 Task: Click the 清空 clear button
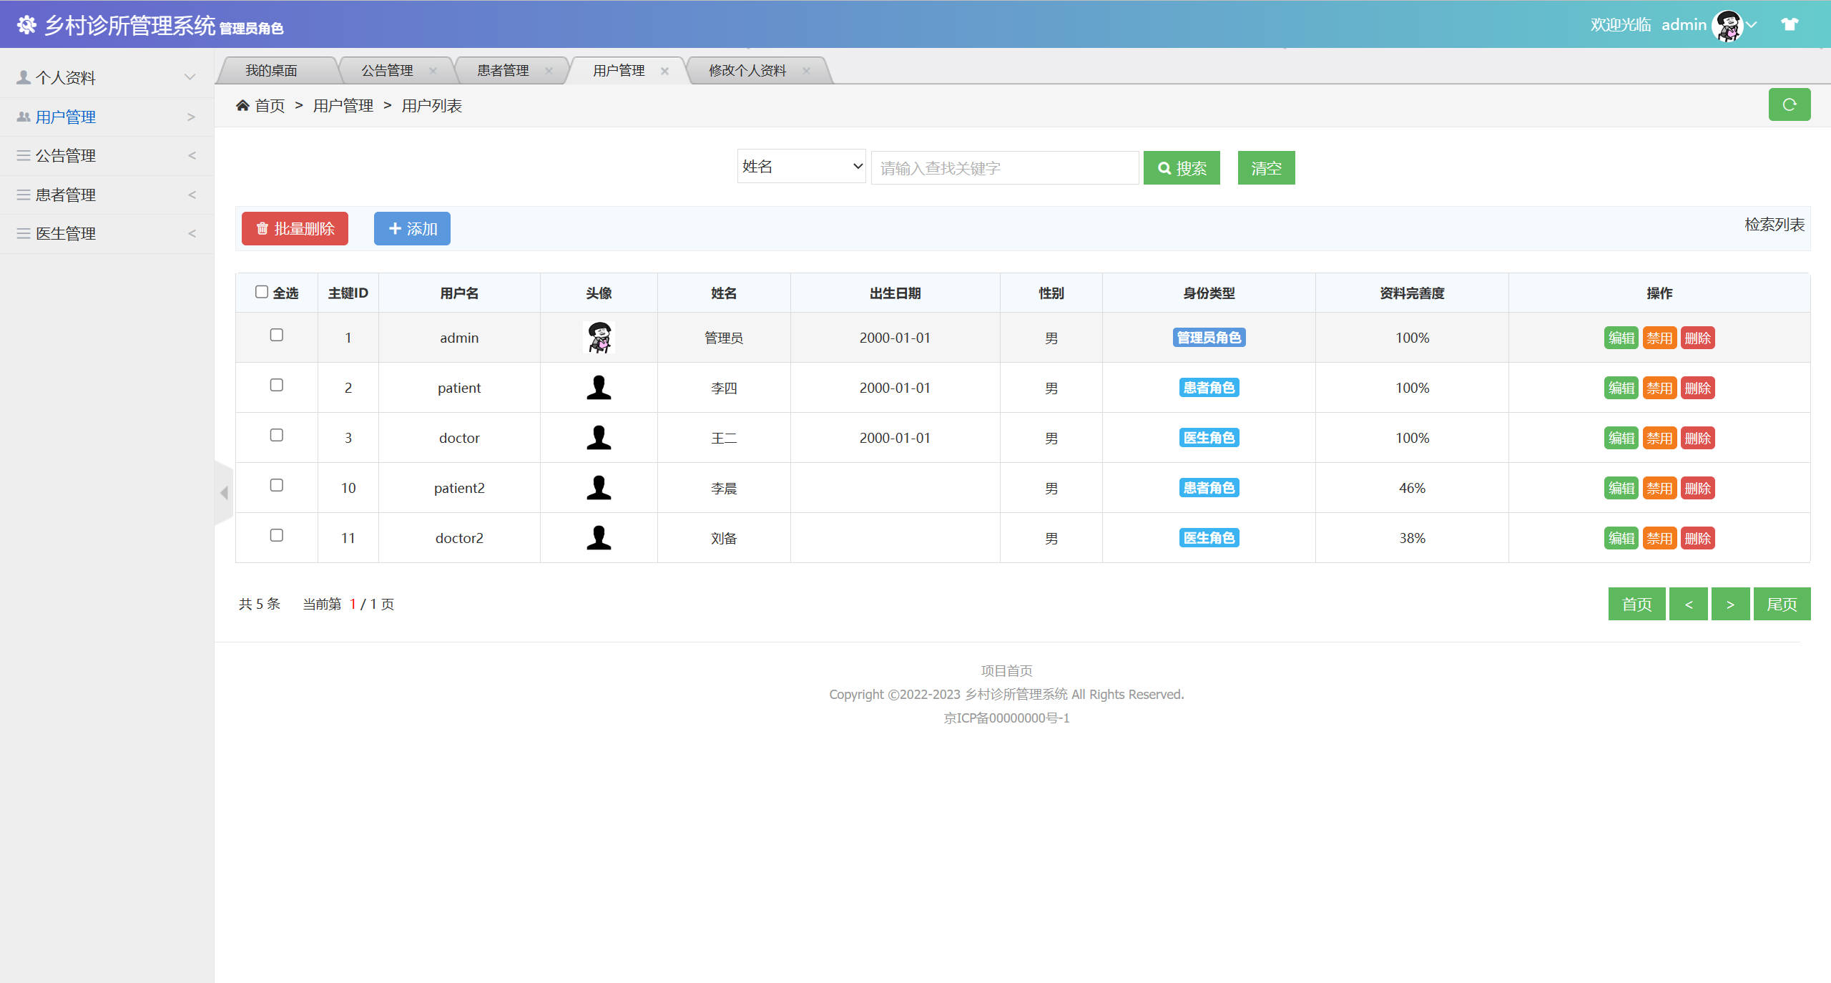coord(1265,167)
